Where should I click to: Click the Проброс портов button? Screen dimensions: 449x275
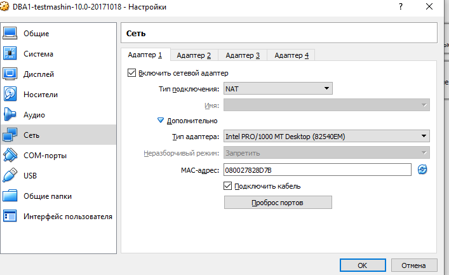pyautogui.click(x=278, y=203)
